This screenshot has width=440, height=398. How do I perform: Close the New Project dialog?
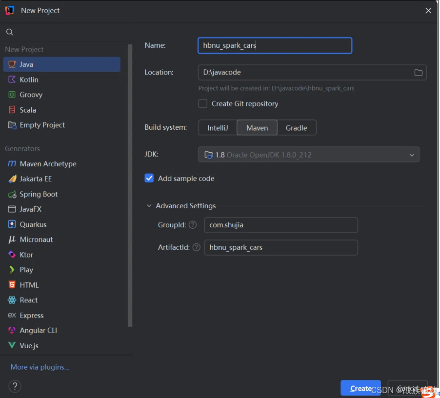[x=428, y=10]
